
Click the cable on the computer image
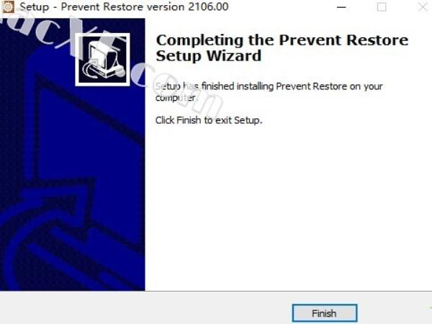(89, 71)
